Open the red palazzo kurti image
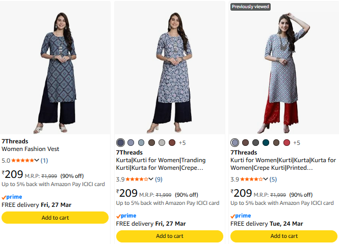Image resolution: width=339 pixels, height=244 pixels. 284,71
